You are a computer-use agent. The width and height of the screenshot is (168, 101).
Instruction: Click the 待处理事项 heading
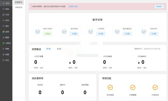[x=38, y=78]
